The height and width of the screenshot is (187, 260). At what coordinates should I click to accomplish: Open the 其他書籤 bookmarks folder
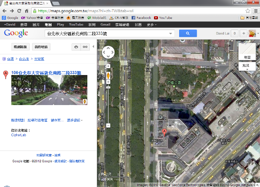pos(249,18)
